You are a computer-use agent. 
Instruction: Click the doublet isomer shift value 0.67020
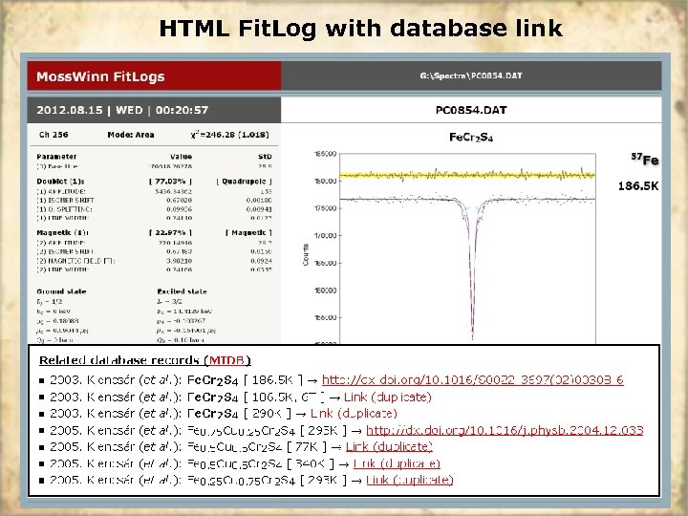click(x=179, y=200)
